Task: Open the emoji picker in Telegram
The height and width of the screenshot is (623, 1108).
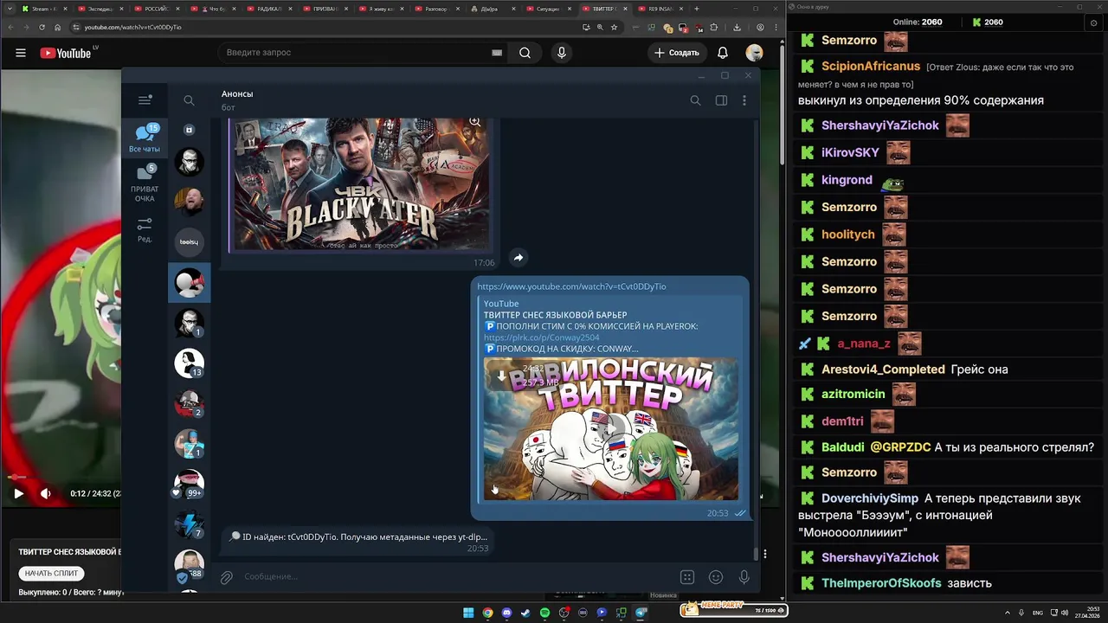Action: coord(716,577)
